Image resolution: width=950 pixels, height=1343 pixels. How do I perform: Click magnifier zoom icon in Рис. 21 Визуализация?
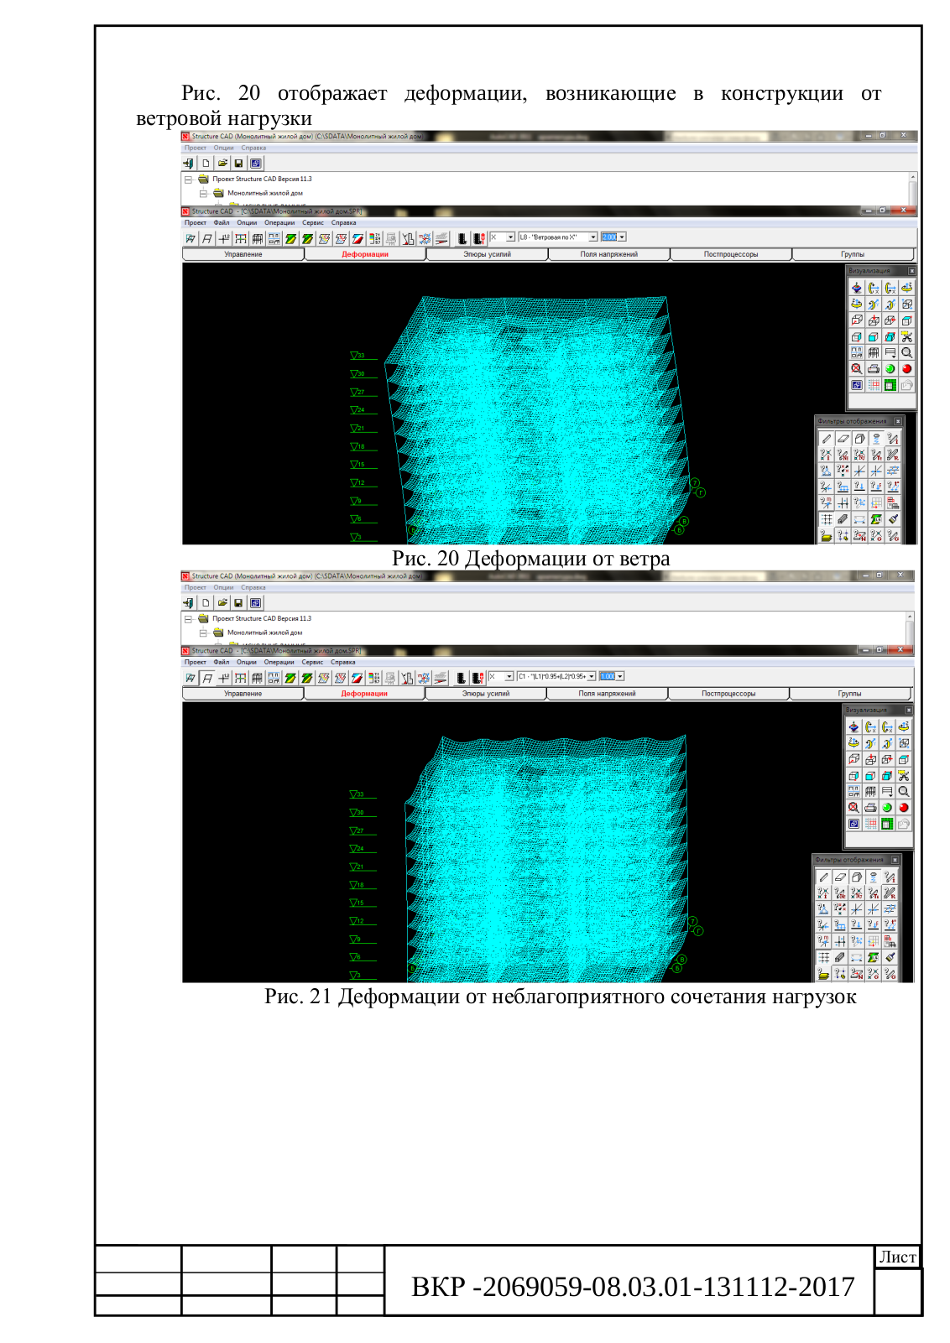click(x=903, y=792)
